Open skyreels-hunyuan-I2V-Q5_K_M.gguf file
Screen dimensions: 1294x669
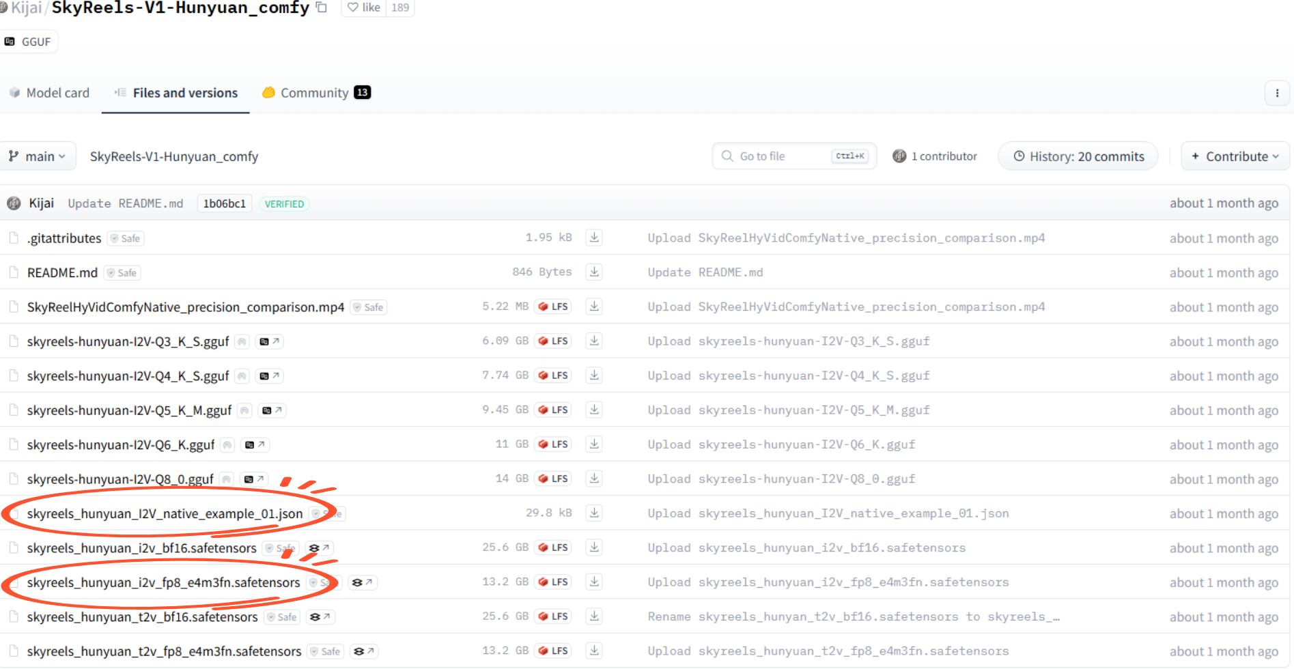tap(130, 410)
